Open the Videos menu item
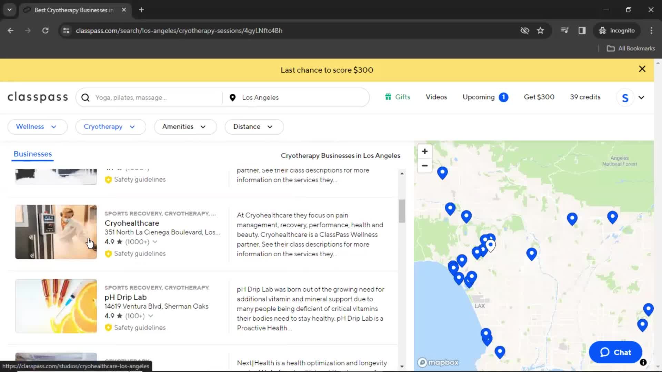 (x=436, y=97)
